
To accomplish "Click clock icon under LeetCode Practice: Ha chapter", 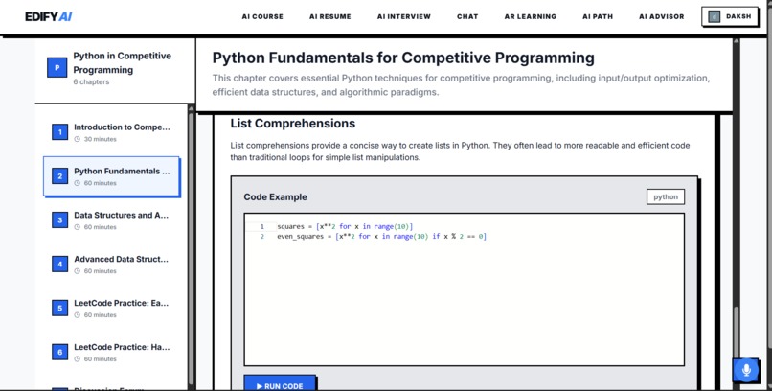I will click(x=77, y=359).
